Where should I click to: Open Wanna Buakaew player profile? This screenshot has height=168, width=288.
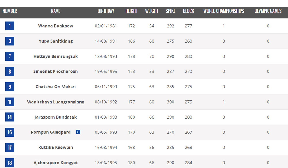pos(56,26)
